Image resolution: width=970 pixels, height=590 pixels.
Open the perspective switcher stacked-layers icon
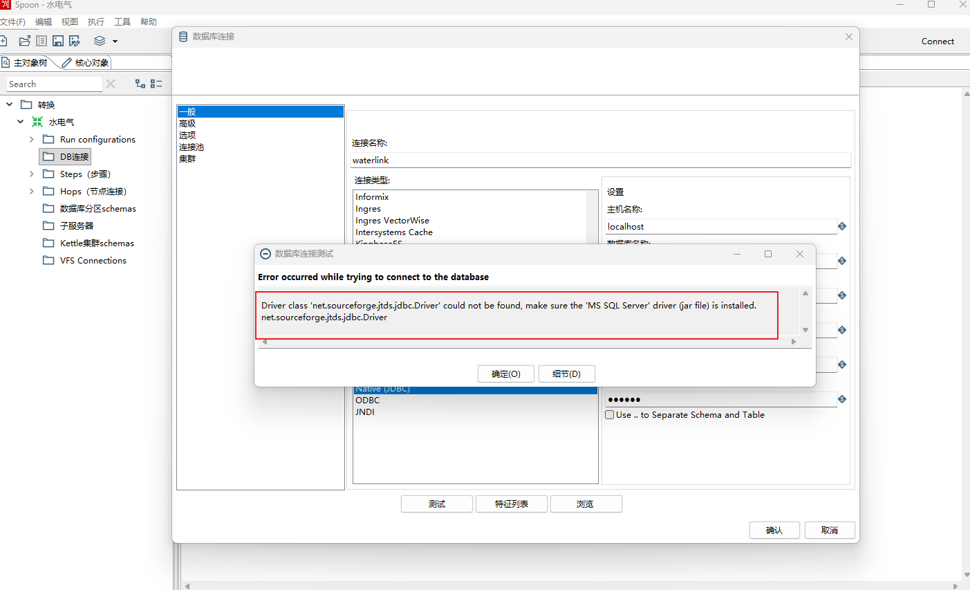[x=99, y=40]
